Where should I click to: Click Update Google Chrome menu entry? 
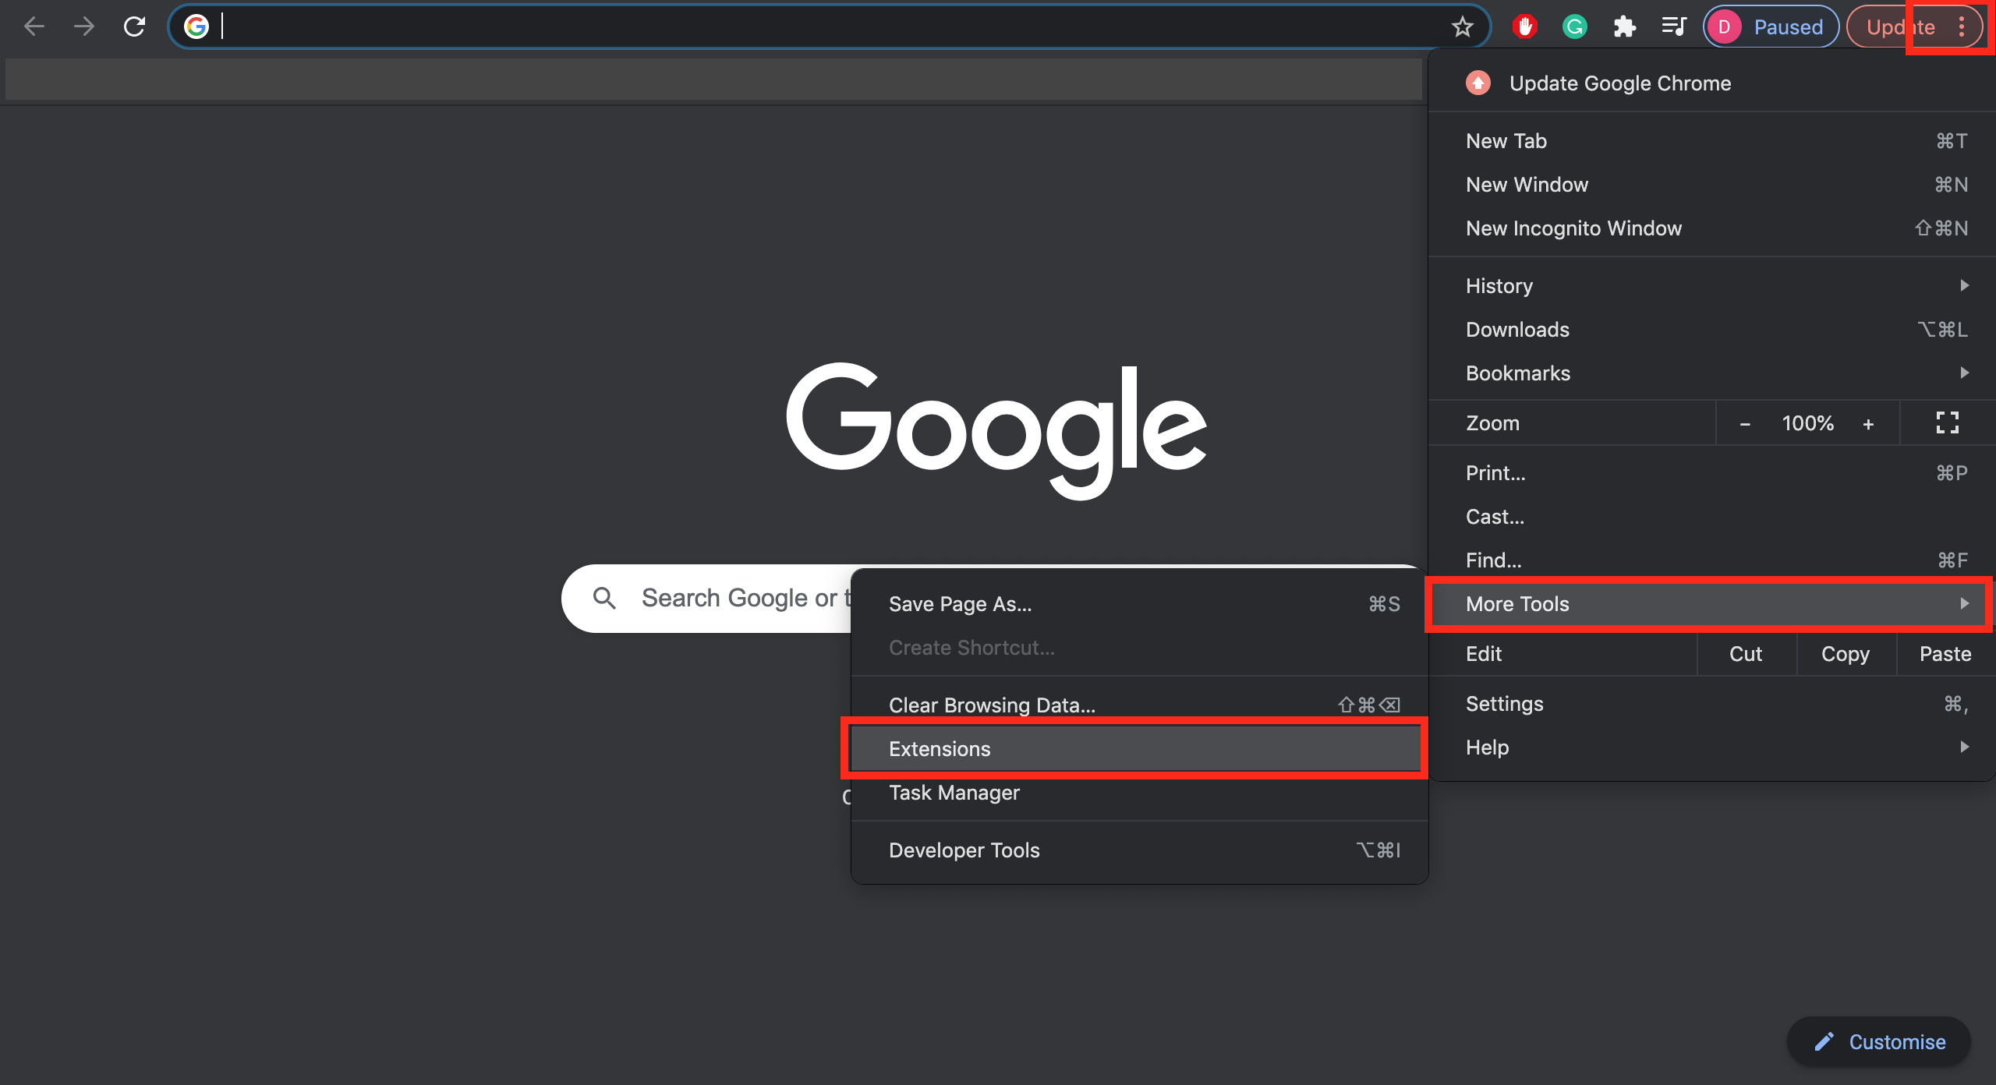click(1619, 83)
